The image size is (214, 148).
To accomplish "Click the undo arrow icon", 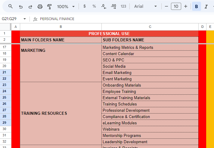I will 20,7.
